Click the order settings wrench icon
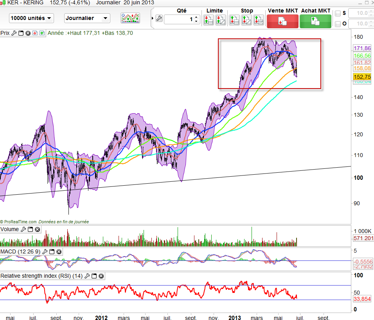 [x=159, y=18]
